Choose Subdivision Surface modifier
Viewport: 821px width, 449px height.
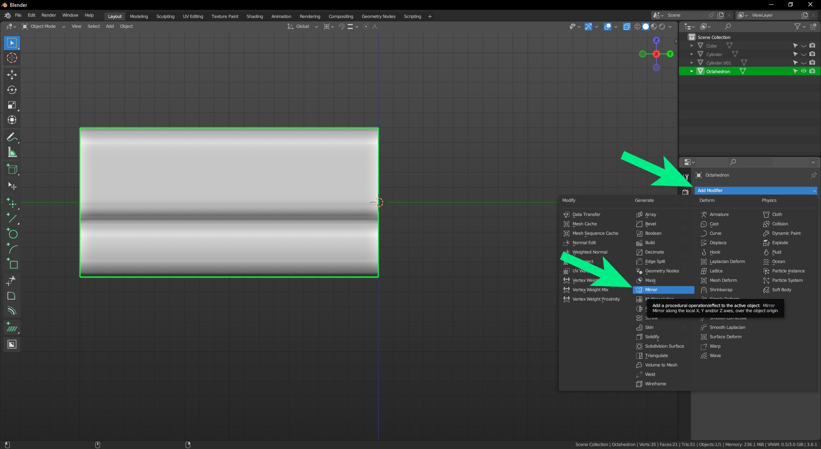coord(664,346)
